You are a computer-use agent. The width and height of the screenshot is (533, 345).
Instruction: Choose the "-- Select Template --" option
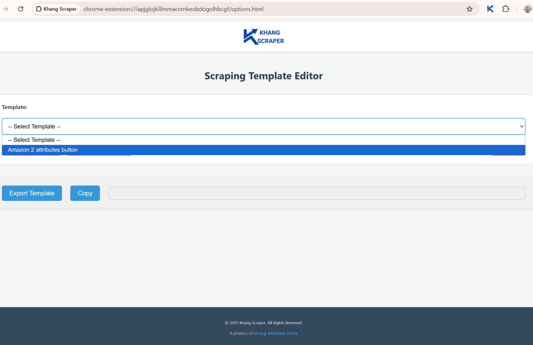point(34,140)
